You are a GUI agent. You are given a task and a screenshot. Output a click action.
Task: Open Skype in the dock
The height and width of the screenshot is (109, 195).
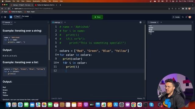(x=151, y=105)
